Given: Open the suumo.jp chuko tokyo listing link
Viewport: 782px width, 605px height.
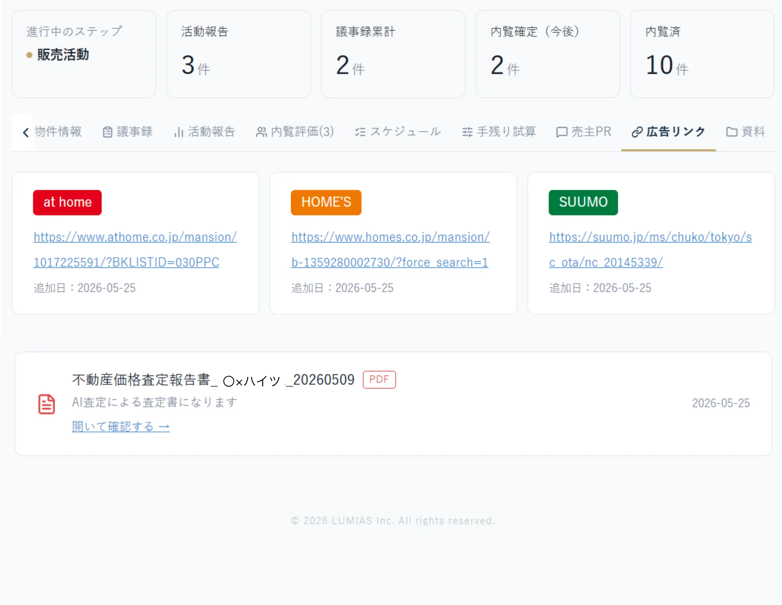Looking at the screenshot, I should click(x=650, y=250).
